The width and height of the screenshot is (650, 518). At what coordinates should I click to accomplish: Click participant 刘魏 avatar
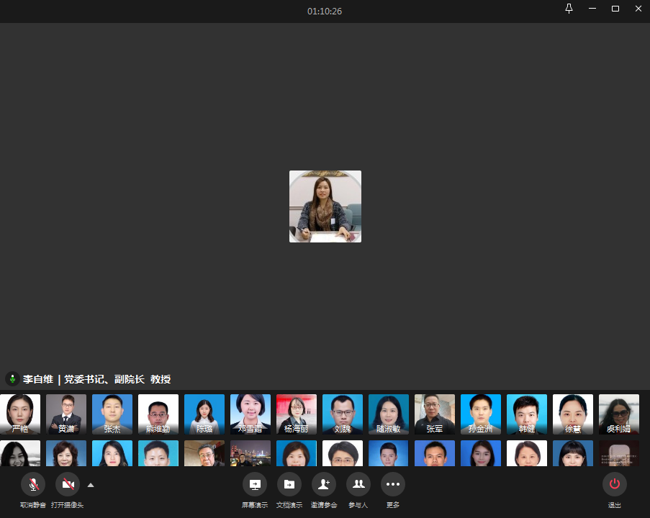point(343,414)
